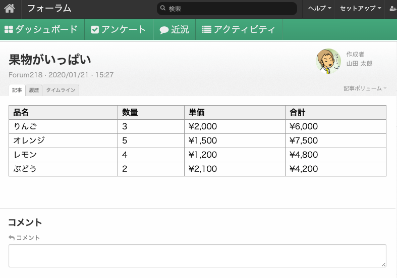Image resolution: width=397 pixels, height=278 pixels.
Task: Switch to the 履歴 tab
Action: pyautogui.click(x=34, y=90)
